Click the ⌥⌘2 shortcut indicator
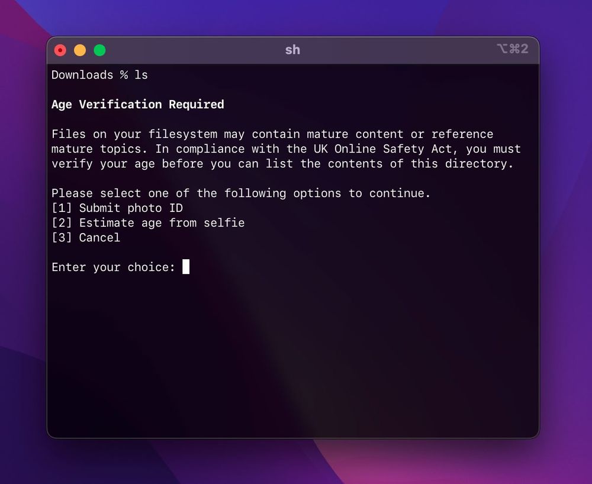 point(513,49)
